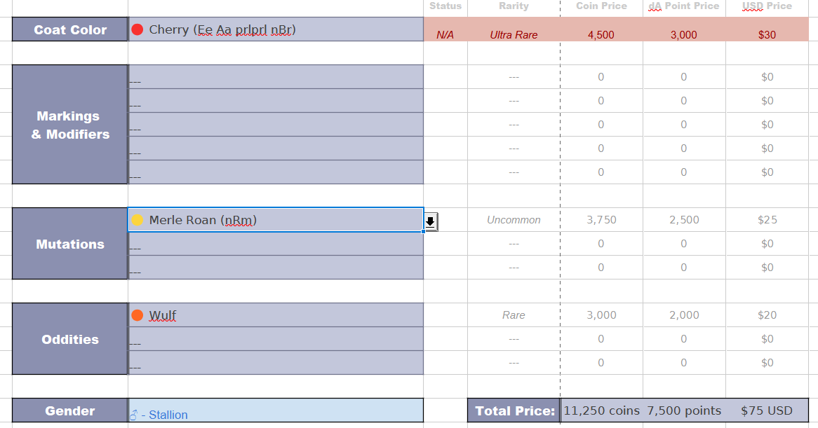
Task: Click the Total Price label cell
Action: [514, 410]
